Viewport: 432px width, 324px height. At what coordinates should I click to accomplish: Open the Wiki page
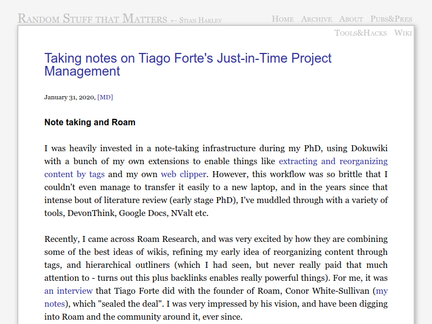403,32
